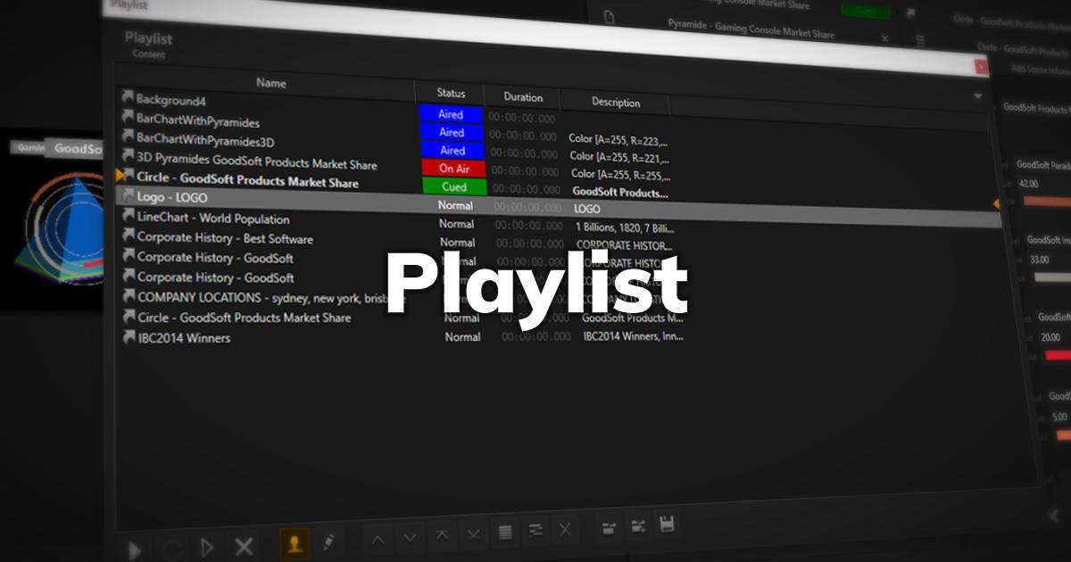Click the small X remove icon in toolbar
The width and height of the screenshot is (1071, 562).
click(x=564, y=530)
